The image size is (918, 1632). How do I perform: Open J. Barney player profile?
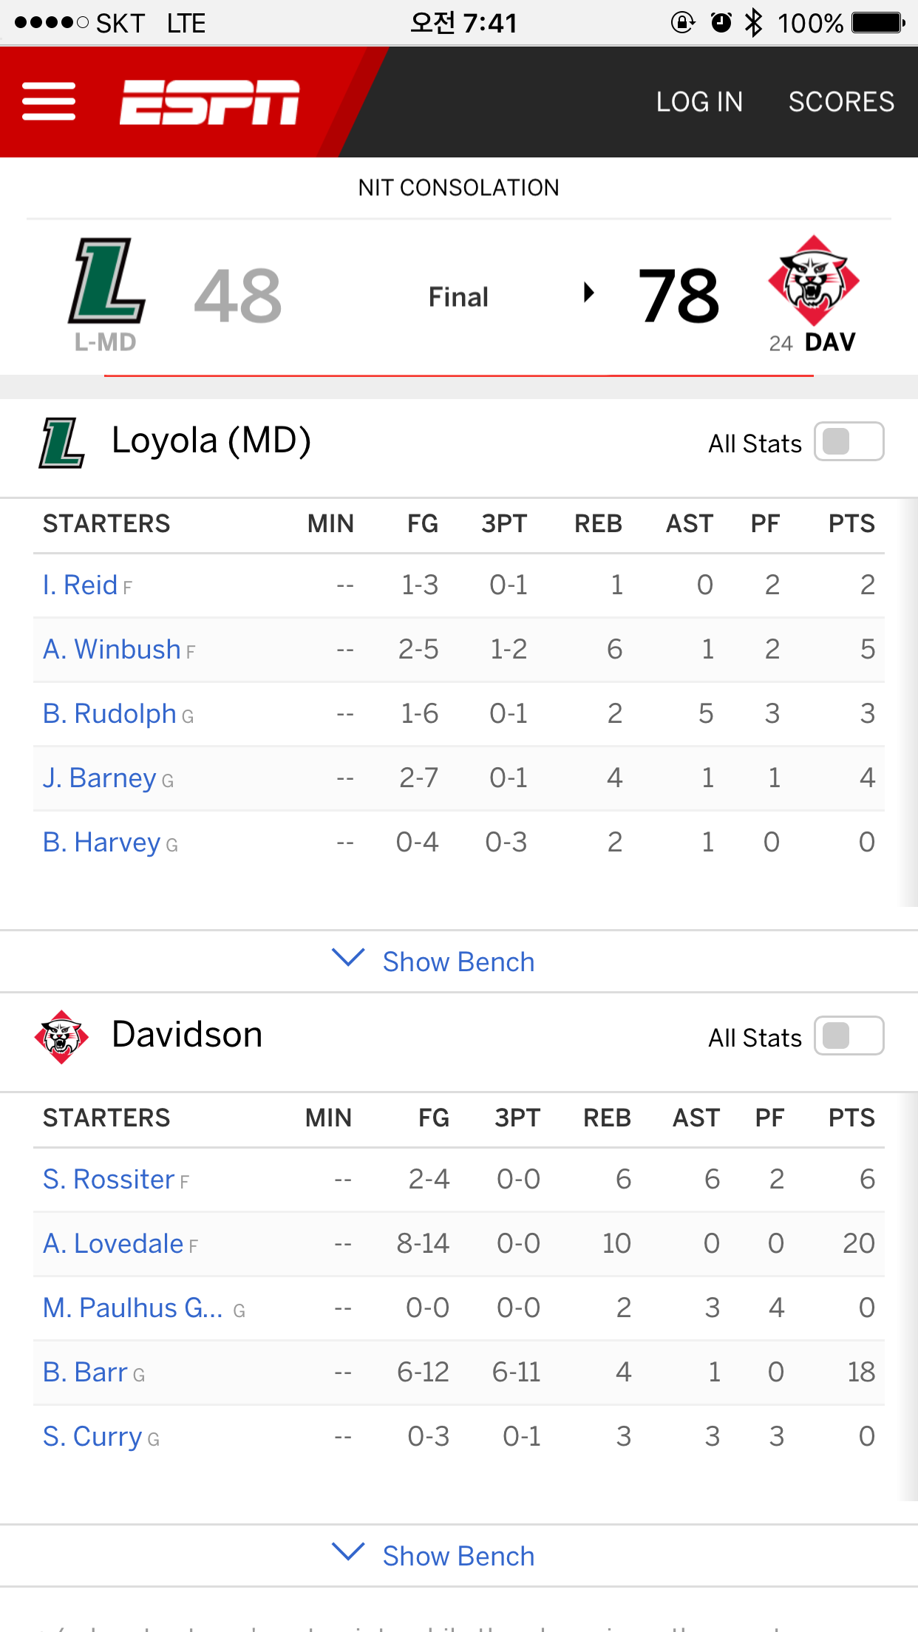point(100,778)
